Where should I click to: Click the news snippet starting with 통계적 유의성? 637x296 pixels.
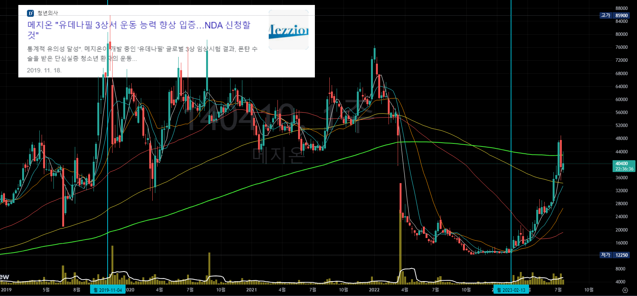(142, 54)
